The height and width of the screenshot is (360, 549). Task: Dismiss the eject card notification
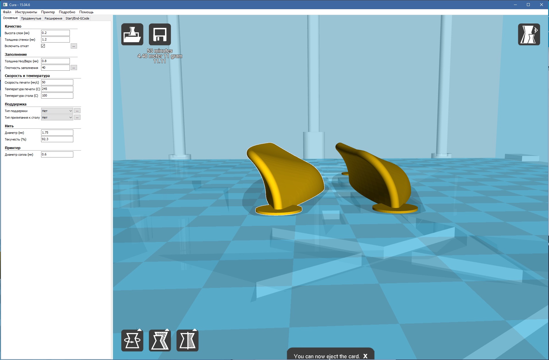click(365, 356)
